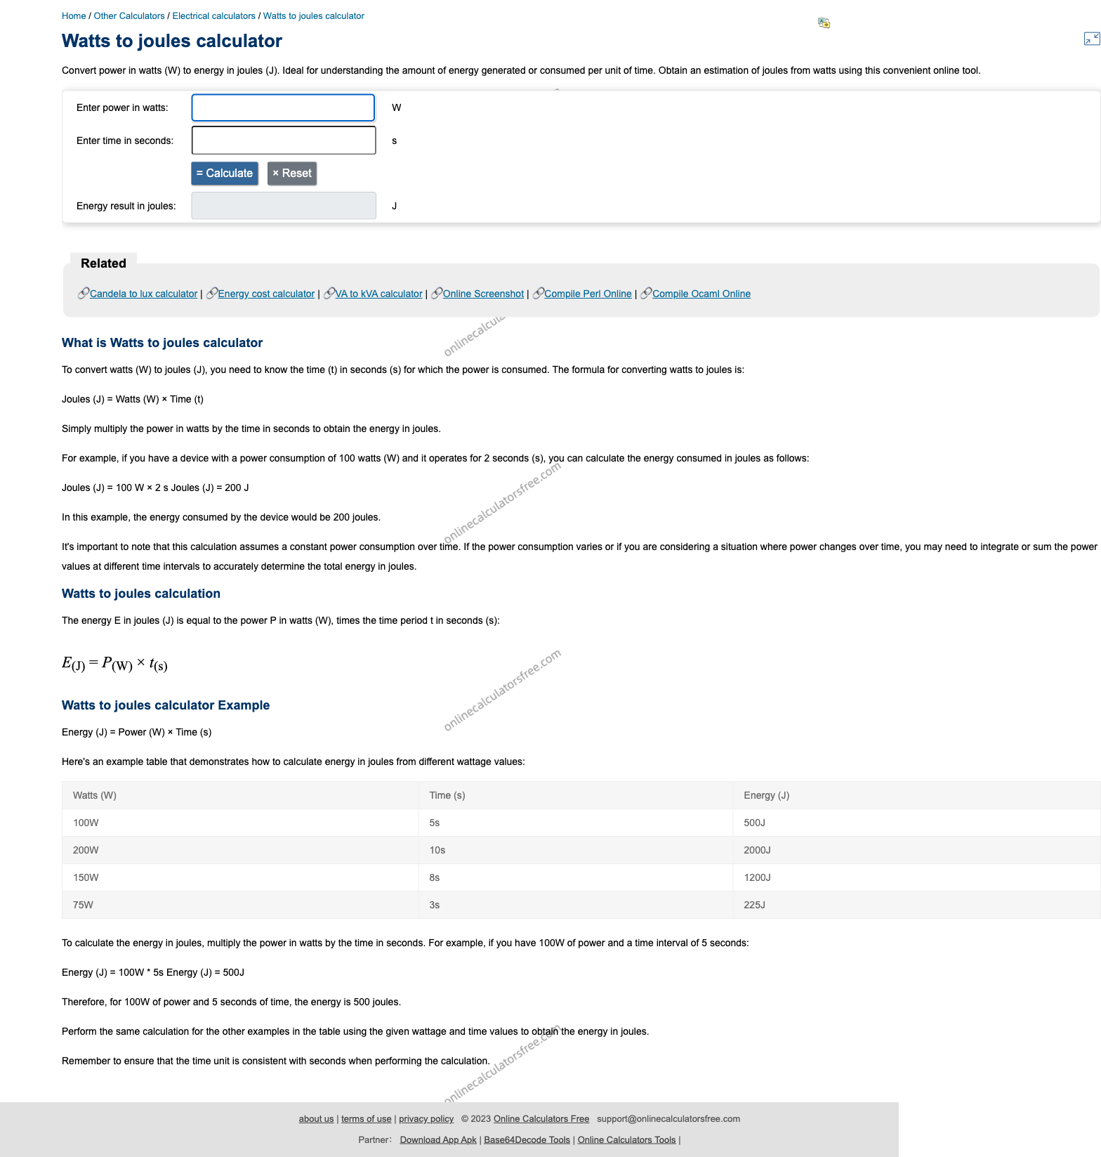Image resolution: width=1101 pixels, height=1157 pixels.
Task: Go to Home in the breadcrumb
Action: point(74,15)
